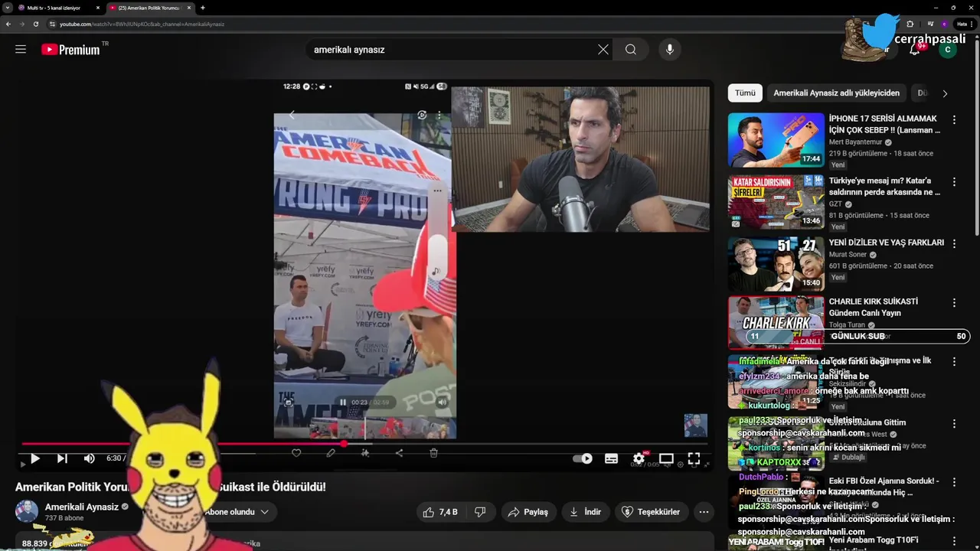This screenshot has height=551, width=980.
Task: Download the video with İndir
Action: click(x=585, y=512)
